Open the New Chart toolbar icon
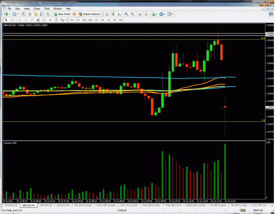This screenshot has height=214, width=276. pyautogui.click(x=6, y=14)
